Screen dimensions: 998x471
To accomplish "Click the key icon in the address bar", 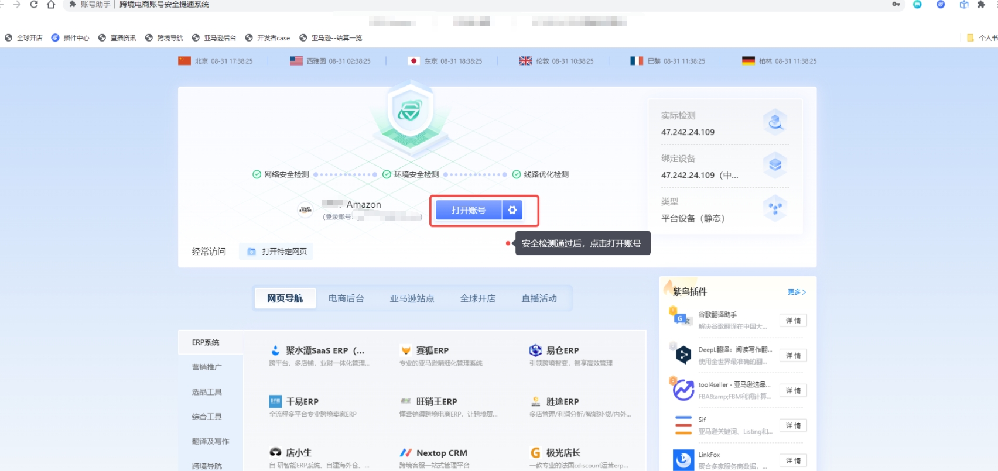I will 896,5.
